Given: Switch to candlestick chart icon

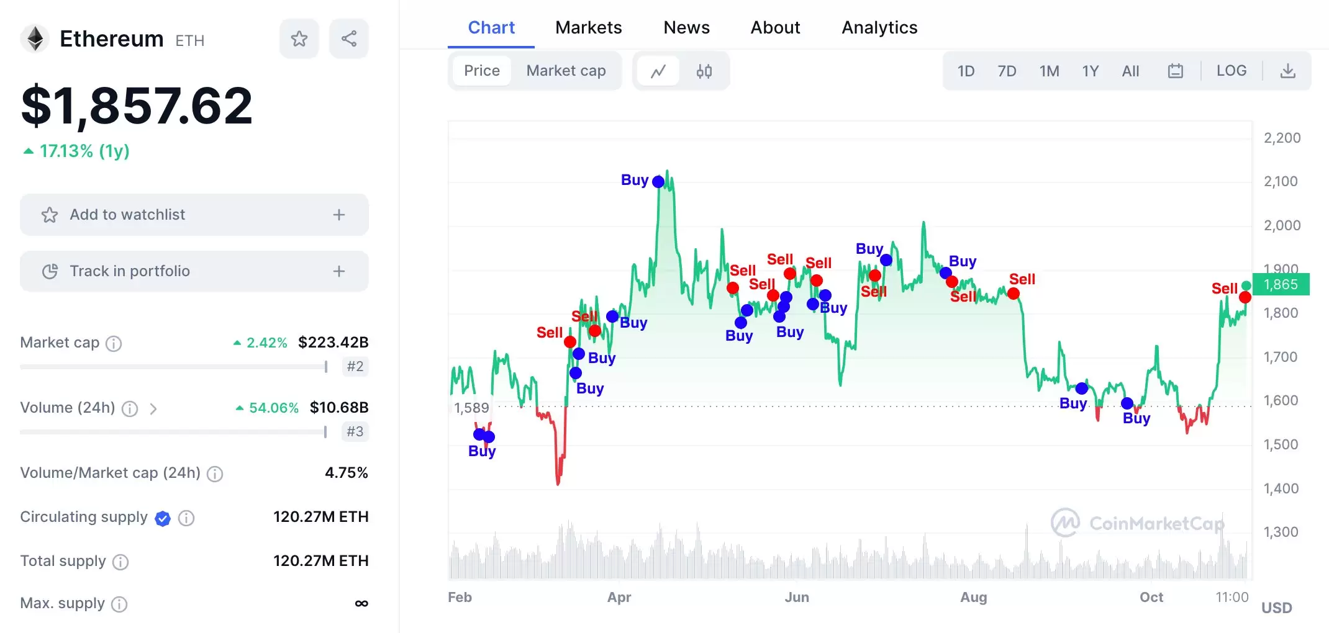Looking at the screenshot, I should tap(704, 71).
